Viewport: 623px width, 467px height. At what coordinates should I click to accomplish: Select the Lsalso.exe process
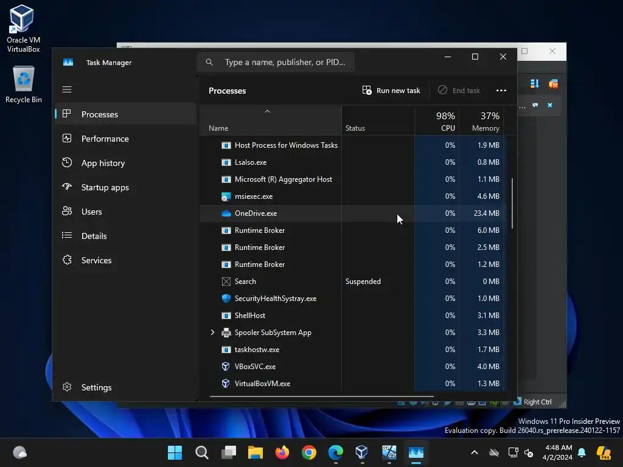pos(352,162)
